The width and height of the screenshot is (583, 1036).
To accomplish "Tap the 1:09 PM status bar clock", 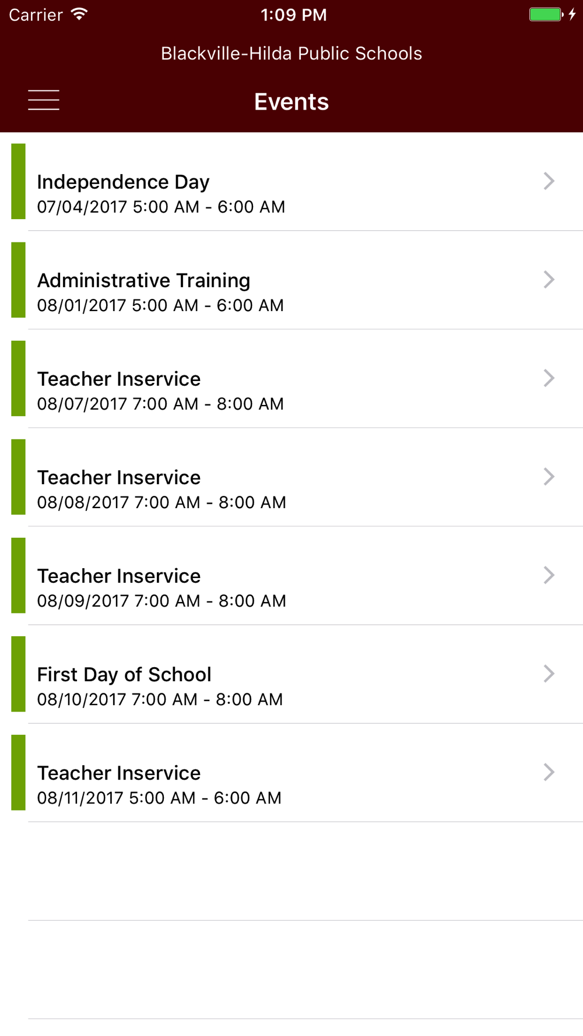I will (x=294, y=15).
